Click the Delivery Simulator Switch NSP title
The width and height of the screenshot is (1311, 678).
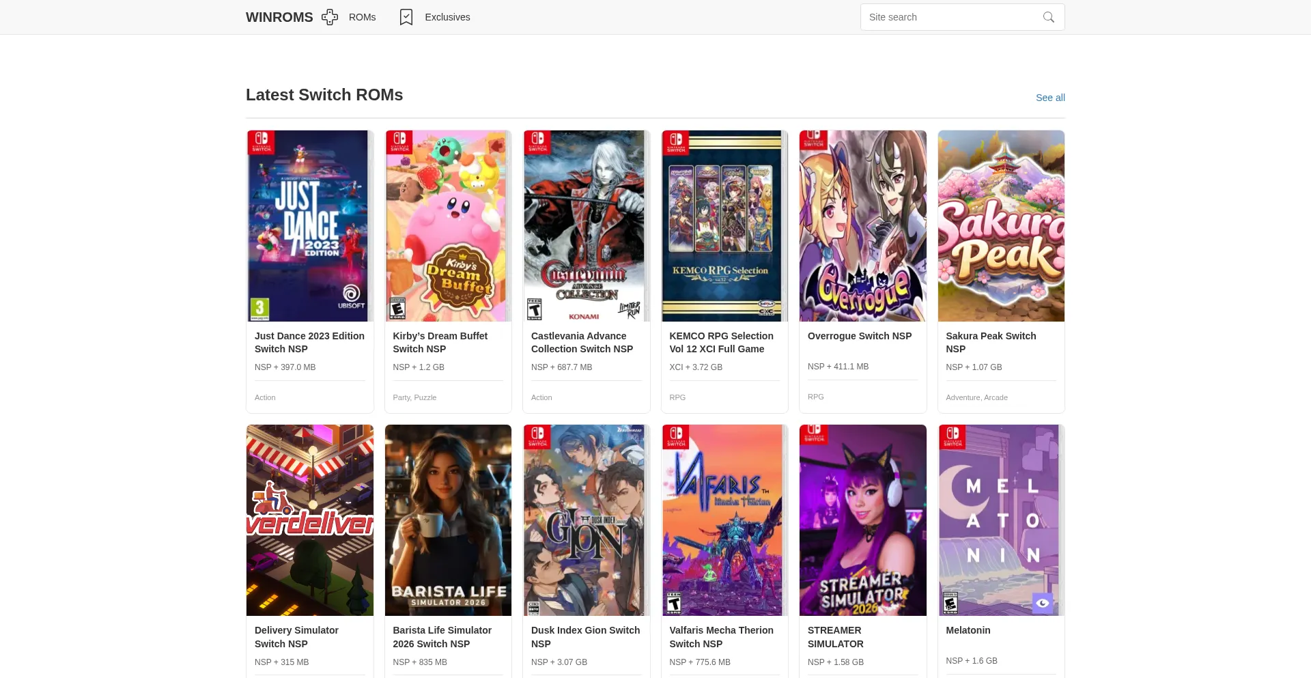pos(296,637)
